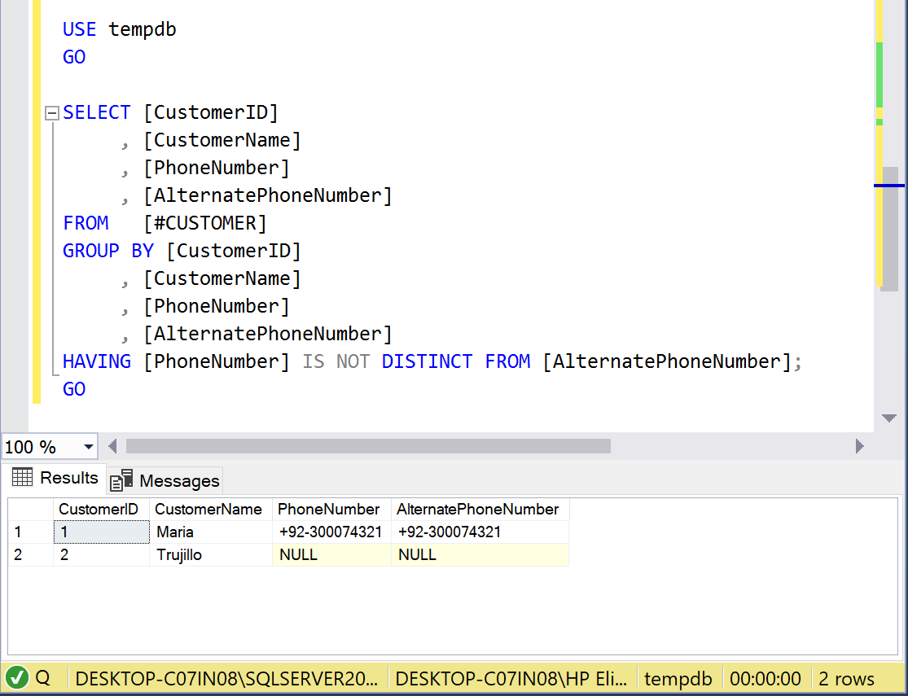Collapse the SELECT statement code block
The width and height of the screenshot is (908, 696).
pyautogui.click(x=52, y=113)
